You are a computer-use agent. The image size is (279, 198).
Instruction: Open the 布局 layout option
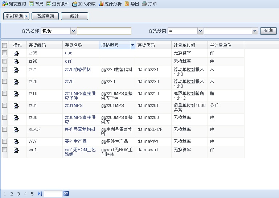point(32,4)
